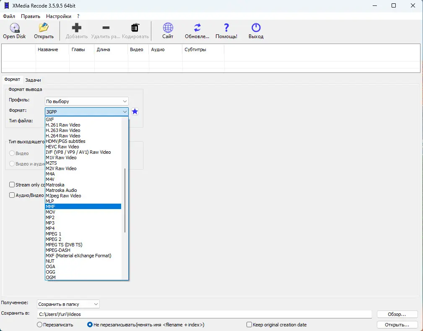Toggle the Stream only checkbox
Viewport: 423px width, 331px height.
click(12, 185)
